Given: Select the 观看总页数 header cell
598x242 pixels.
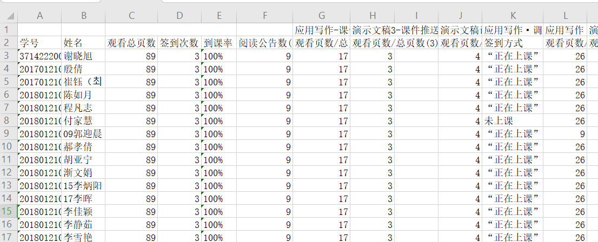Looking at the screenshot, I should click(131, 43).
